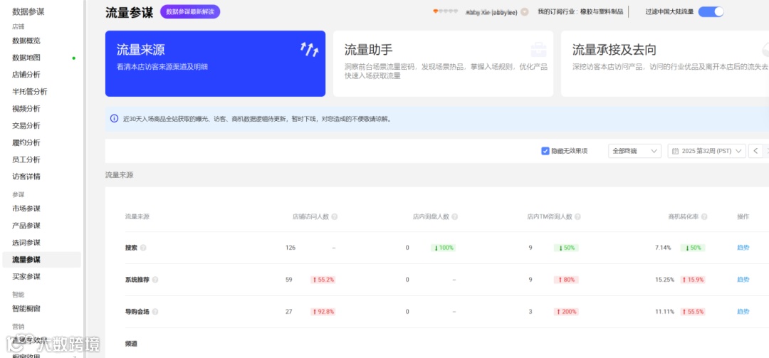The height and width of the screenshot is (358, 769).
Task: Click the help icon beside 店内TM咨询人数
Action: click(577, 217)
